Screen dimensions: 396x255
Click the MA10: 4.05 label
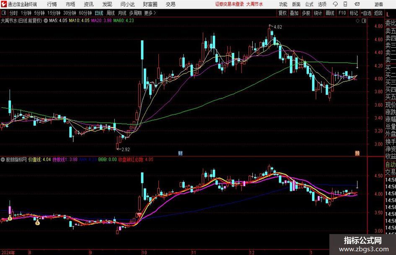point(79,21)
